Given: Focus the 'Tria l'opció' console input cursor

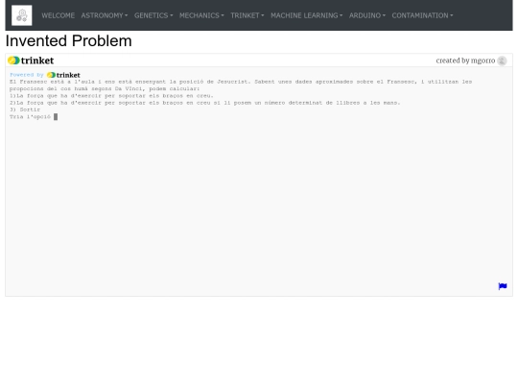Looking at the screenshot, I should pos(56,117).
